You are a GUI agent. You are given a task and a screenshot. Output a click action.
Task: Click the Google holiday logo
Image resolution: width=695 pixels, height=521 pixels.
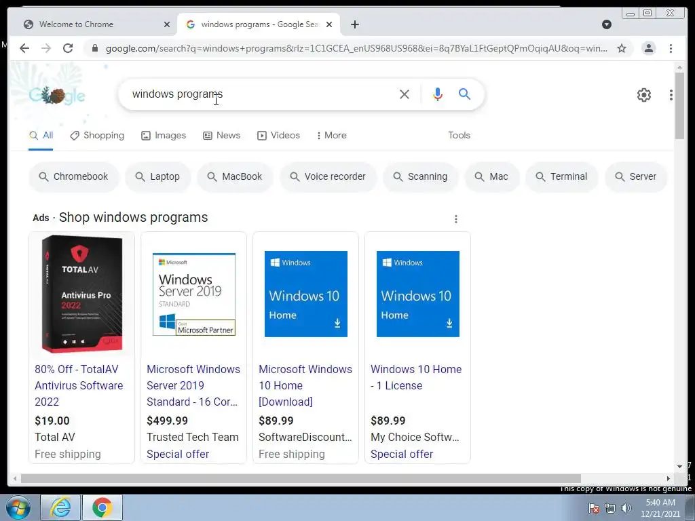(57, 95)
